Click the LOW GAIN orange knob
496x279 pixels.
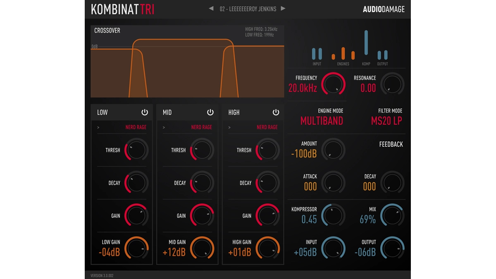136,248
